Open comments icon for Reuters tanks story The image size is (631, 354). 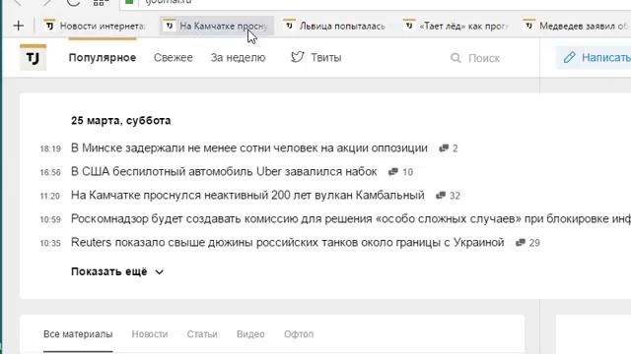pos(521,243)
